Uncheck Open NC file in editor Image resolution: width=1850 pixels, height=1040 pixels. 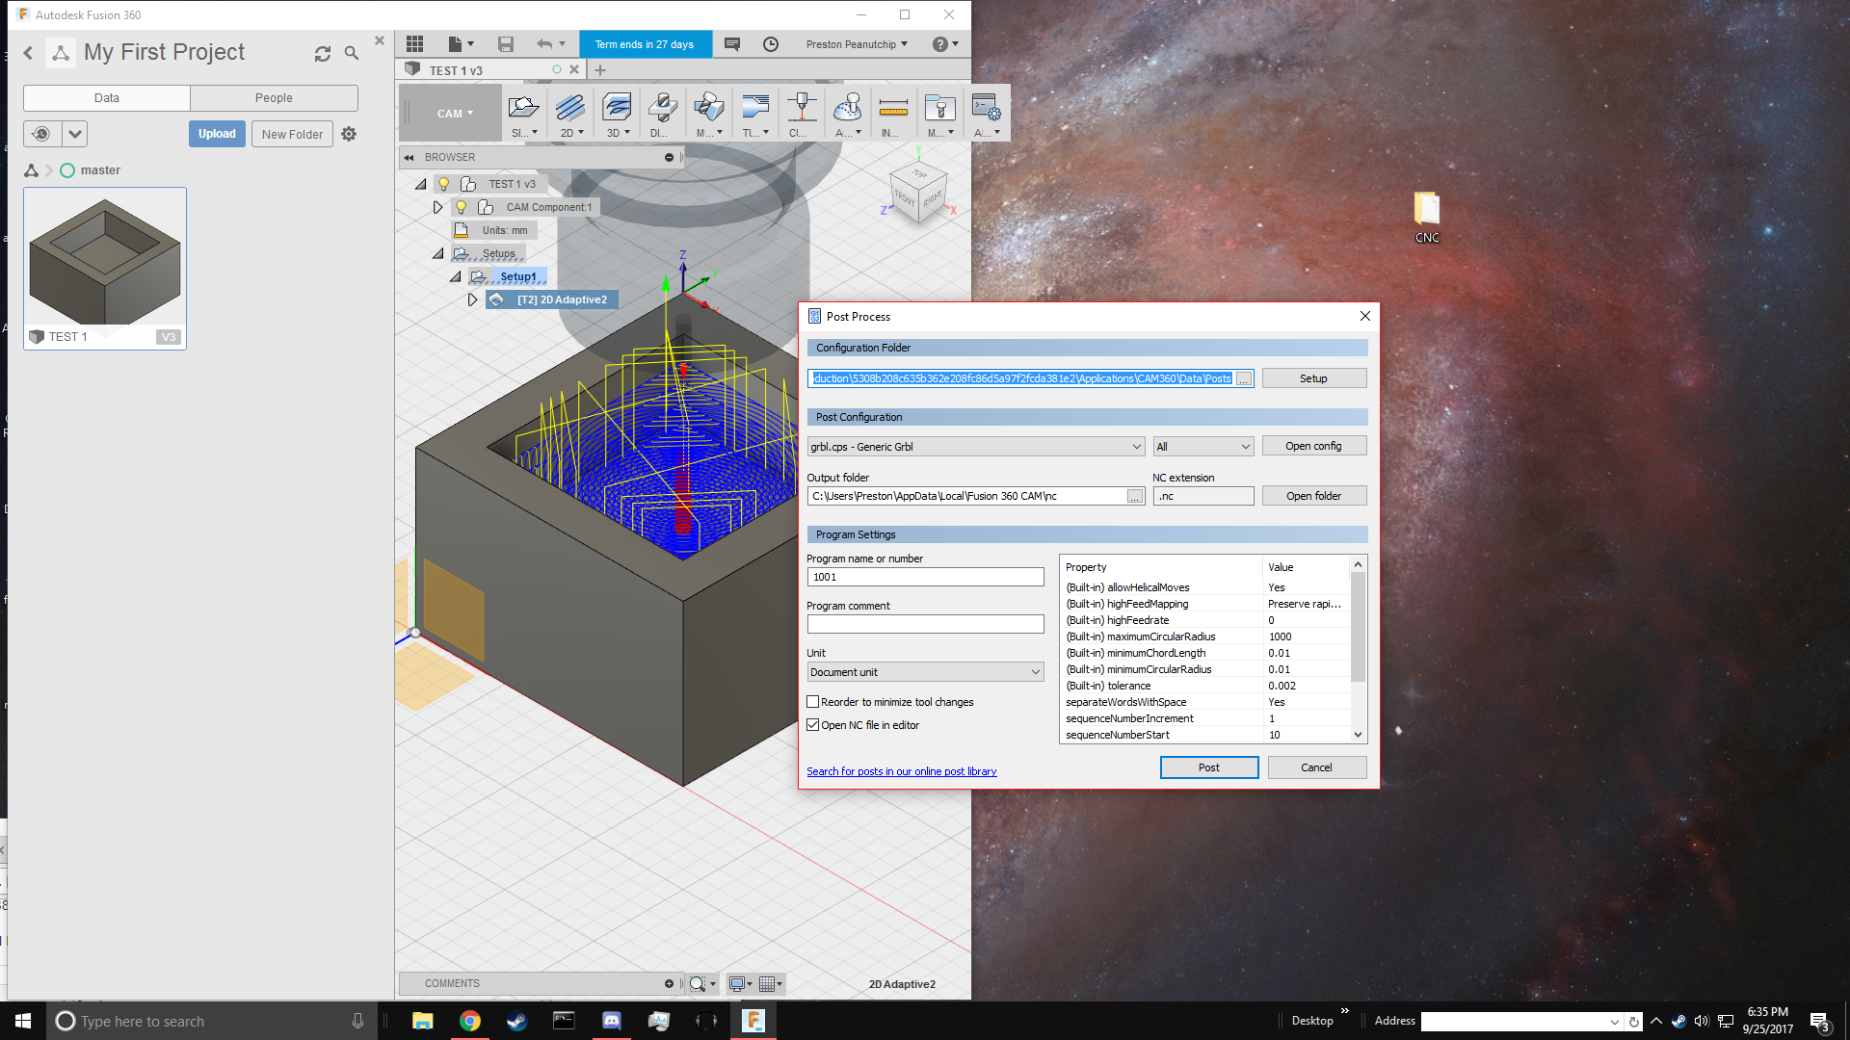[x=813, y=725]
